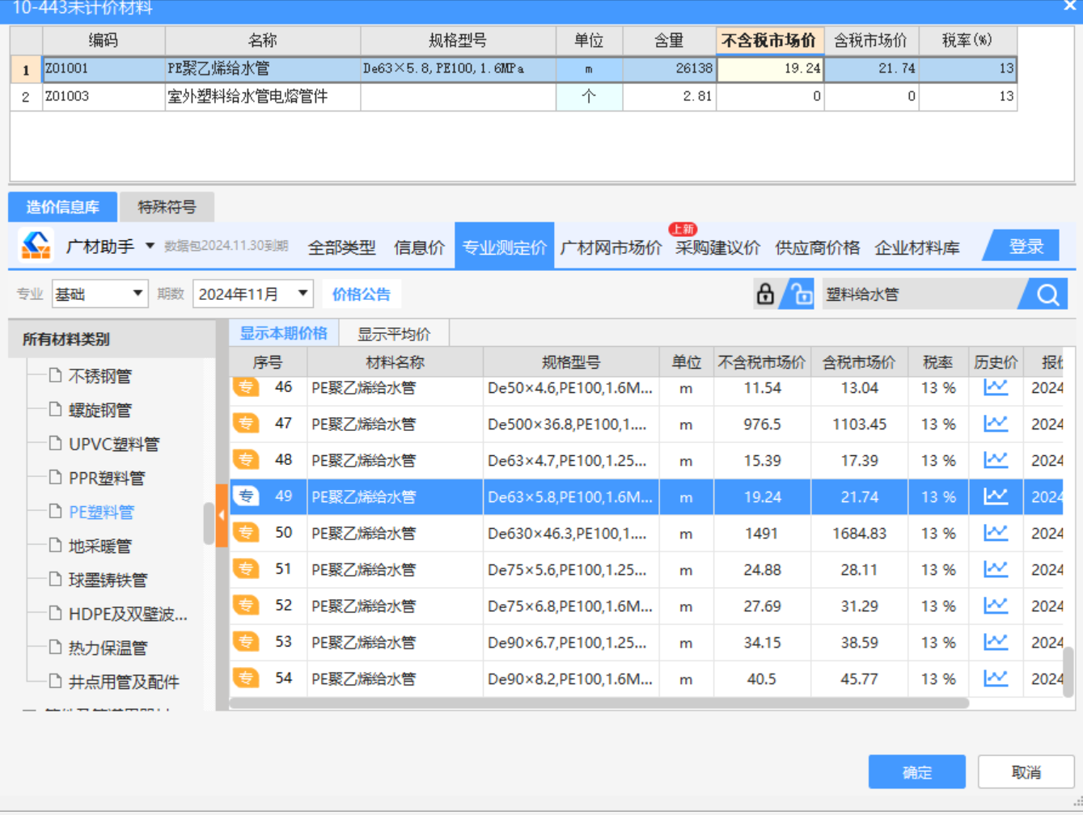
Task: Click the 广材助手 logo icon
Action: 36,246
